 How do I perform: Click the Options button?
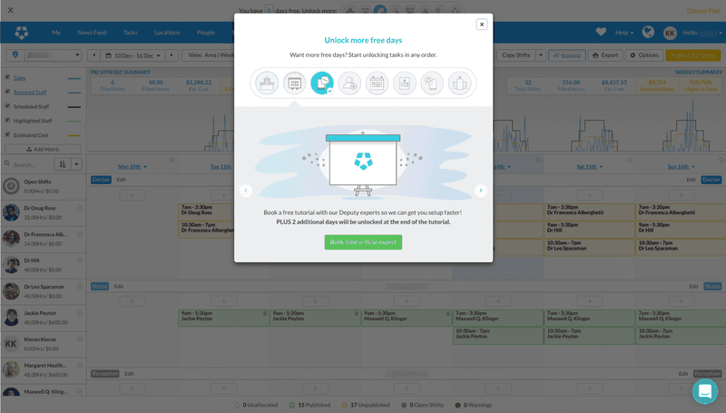[644, 55]
